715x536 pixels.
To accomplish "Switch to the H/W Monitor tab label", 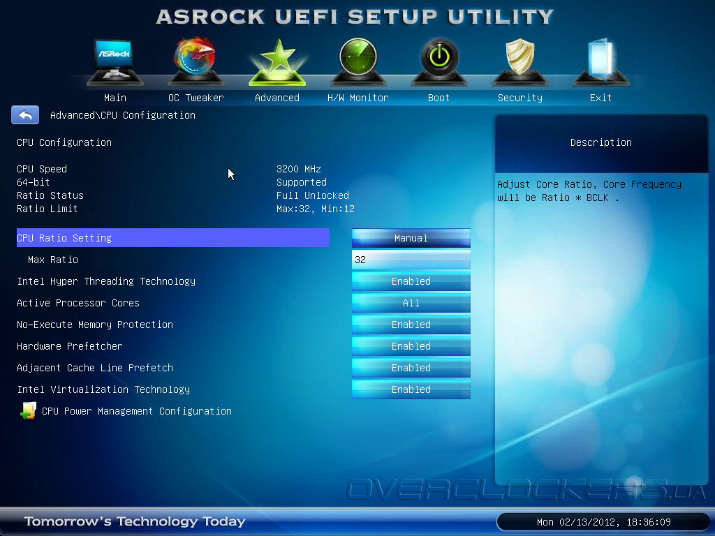I will [x=358, y=98].
